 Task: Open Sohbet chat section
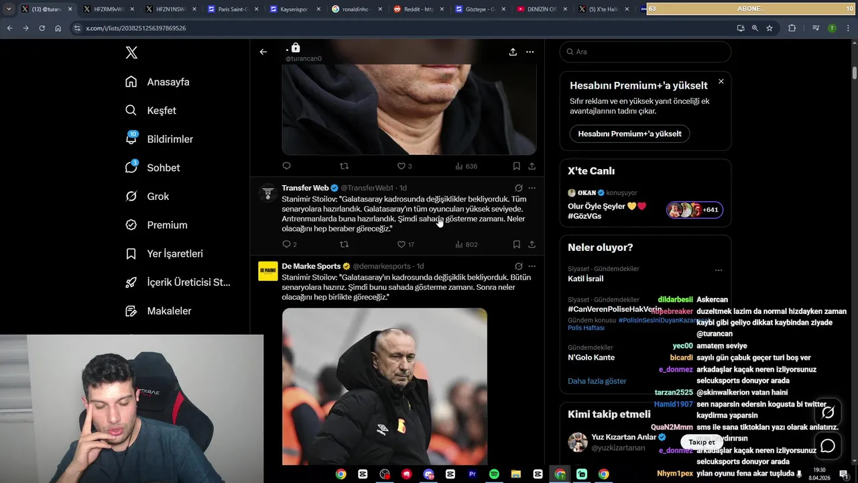coord(152,168)
